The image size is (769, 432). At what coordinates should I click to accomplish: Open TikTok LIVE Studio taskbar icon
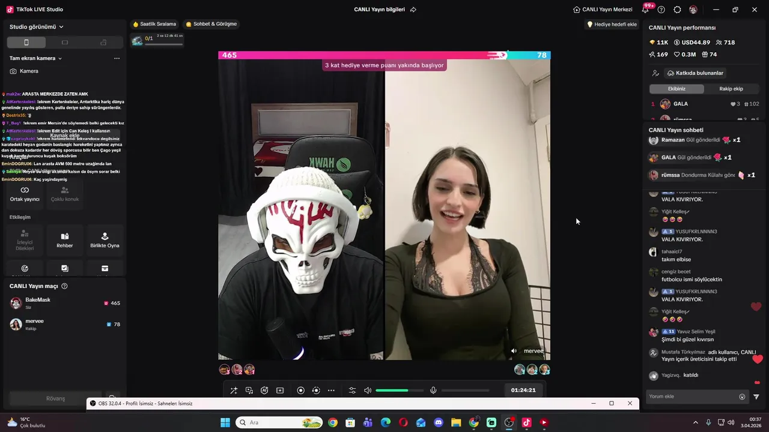[526, 422]
